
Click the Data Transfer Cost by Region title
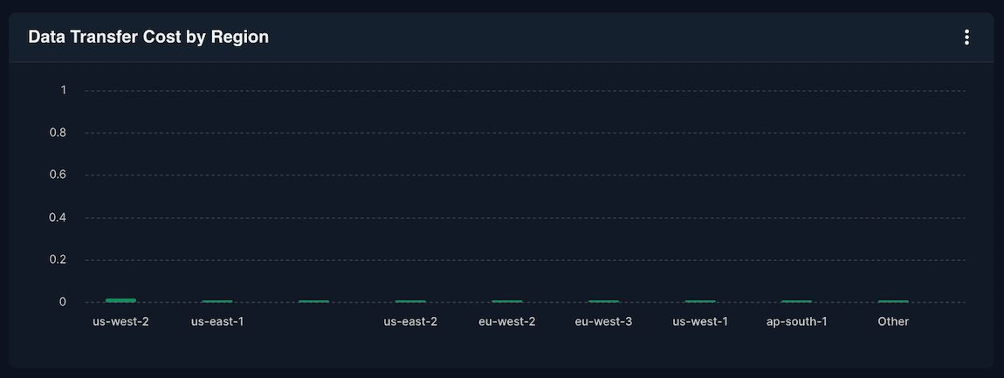148,37
